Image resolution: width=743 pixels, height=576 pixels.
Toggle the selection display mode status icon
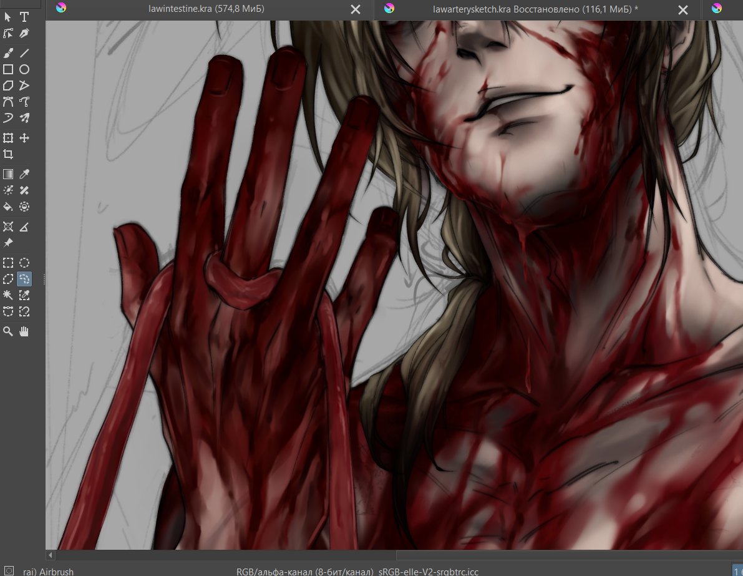(x=9, y=571)
